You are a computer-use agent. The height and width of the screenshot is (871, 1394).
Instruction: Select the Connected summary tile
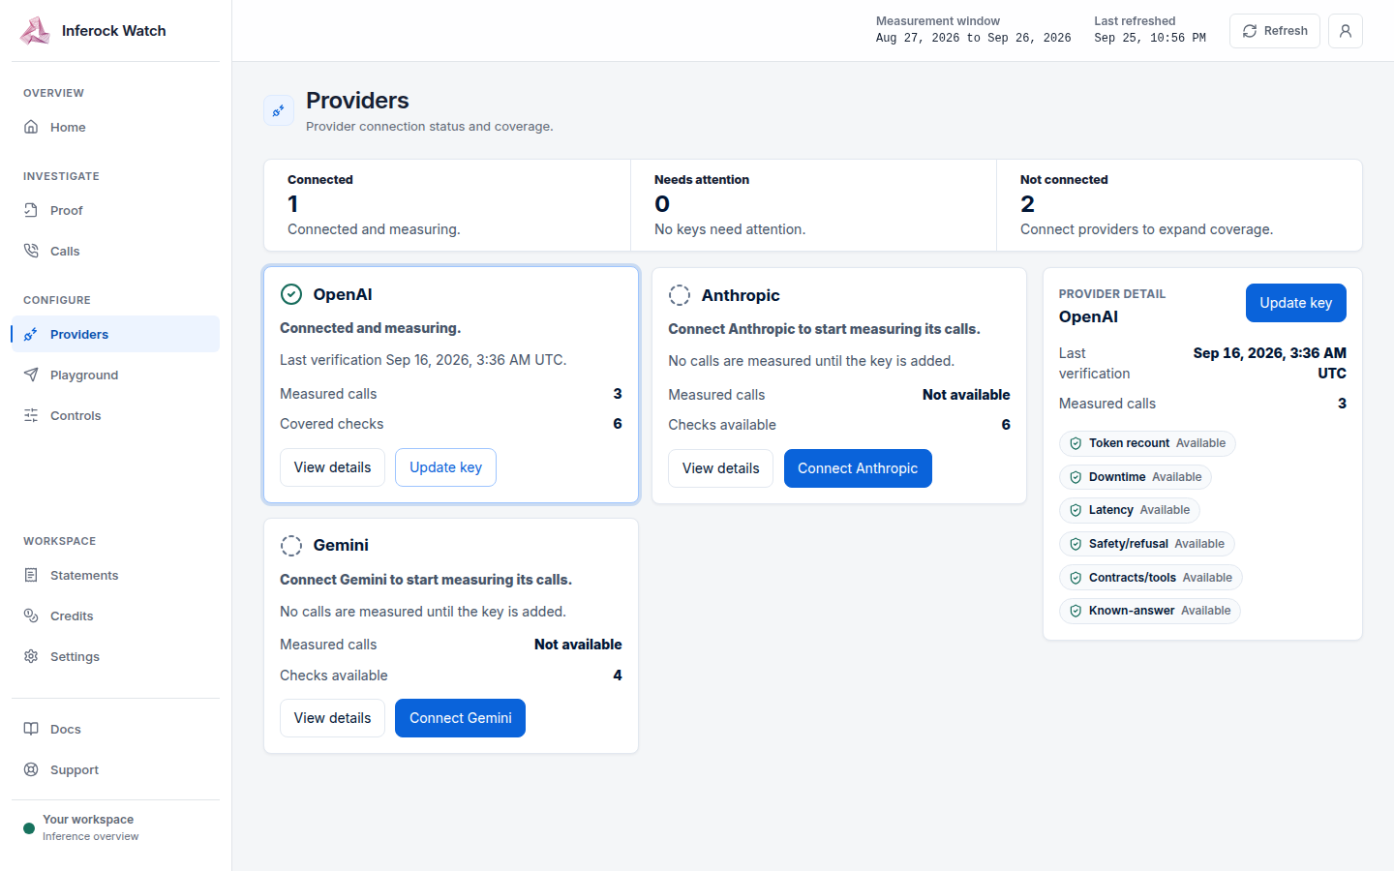click(447, 205)
